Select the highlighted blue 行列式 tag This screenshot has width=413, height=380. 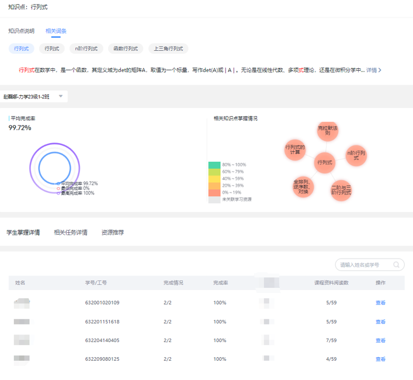click(x=22, y=48)
